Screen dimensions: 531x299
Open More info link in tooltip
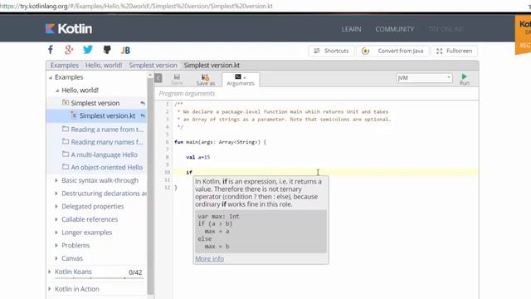(x=209, y=258)
